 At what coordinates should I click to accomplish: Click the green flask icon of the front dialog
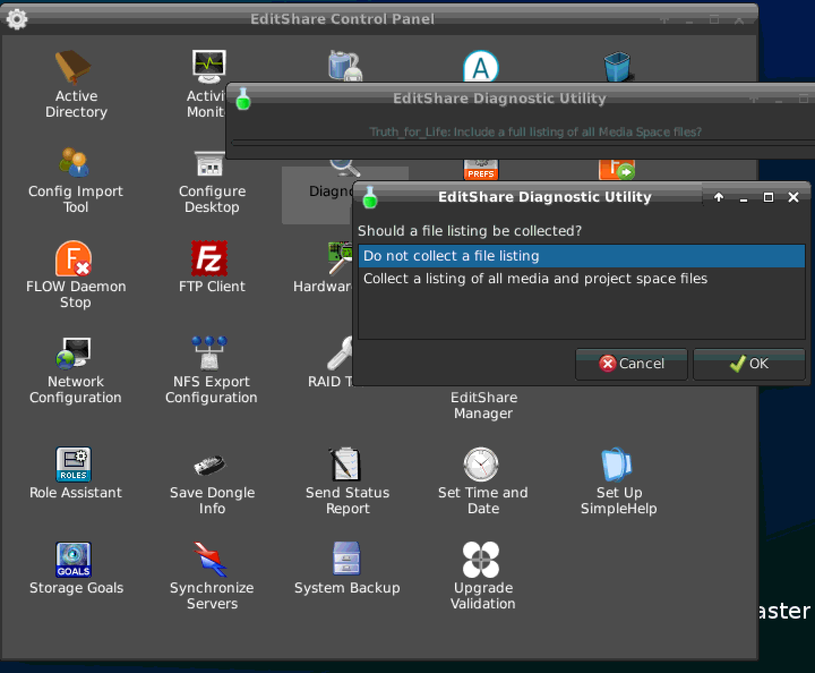click(370, 197)
